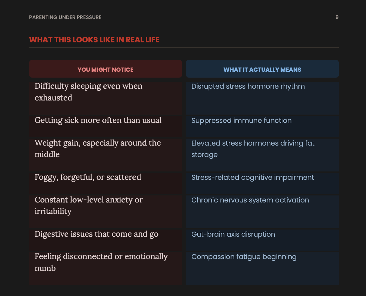
Task: Click the horizontal divider under the red heading
Action: (184, 48)
